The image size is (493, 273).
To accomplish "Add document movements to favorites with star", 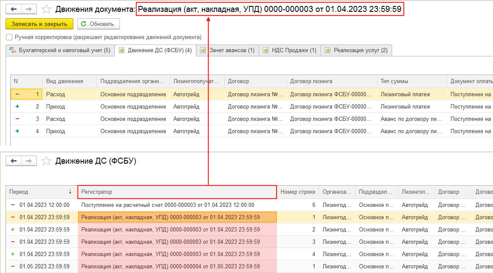I will click(x=47, y=9).
